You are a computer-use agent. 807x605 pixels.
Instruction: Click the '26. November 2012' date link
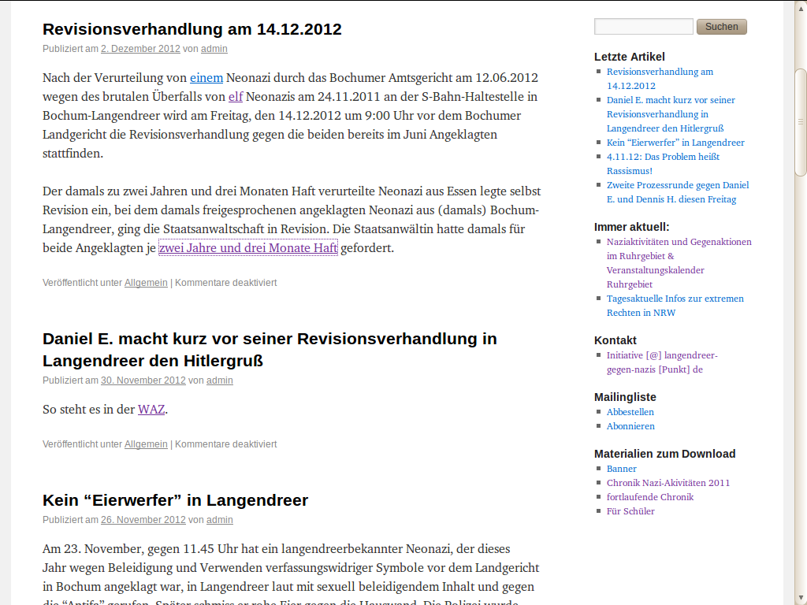[x=143, y=520]
